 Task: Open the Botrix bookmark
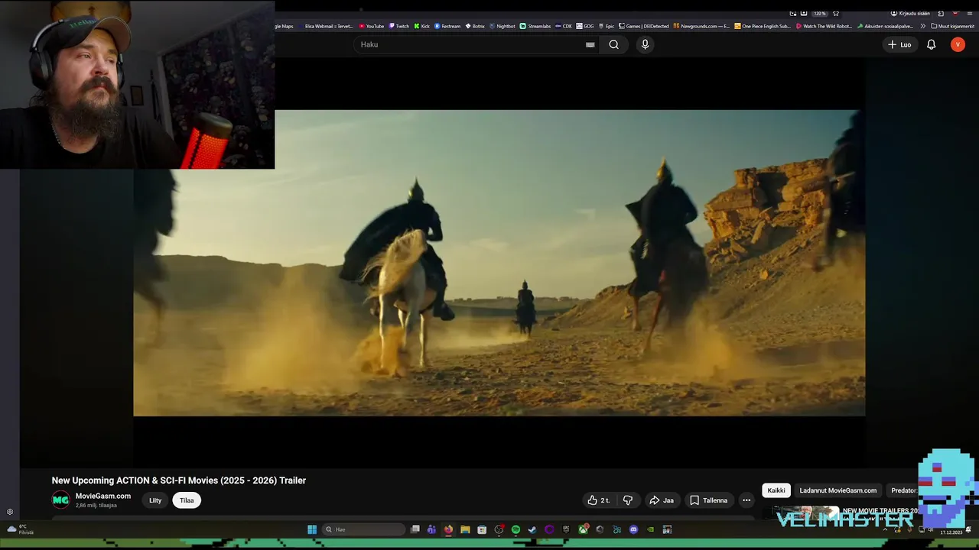pyautogui.click(x=475, y=26)
